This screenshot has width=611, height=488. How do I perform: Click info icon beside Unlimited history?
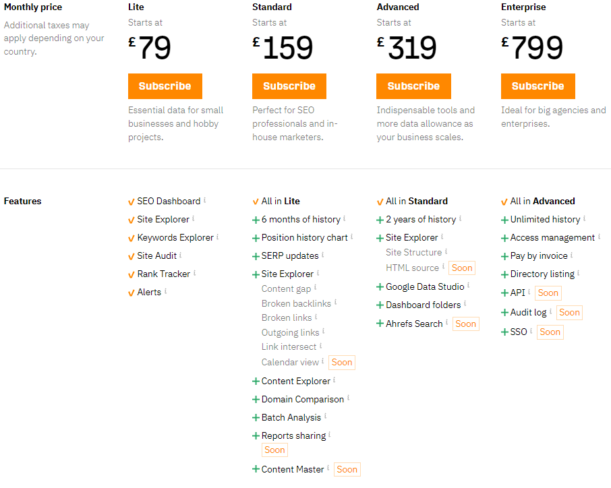(x=585, y=218)
